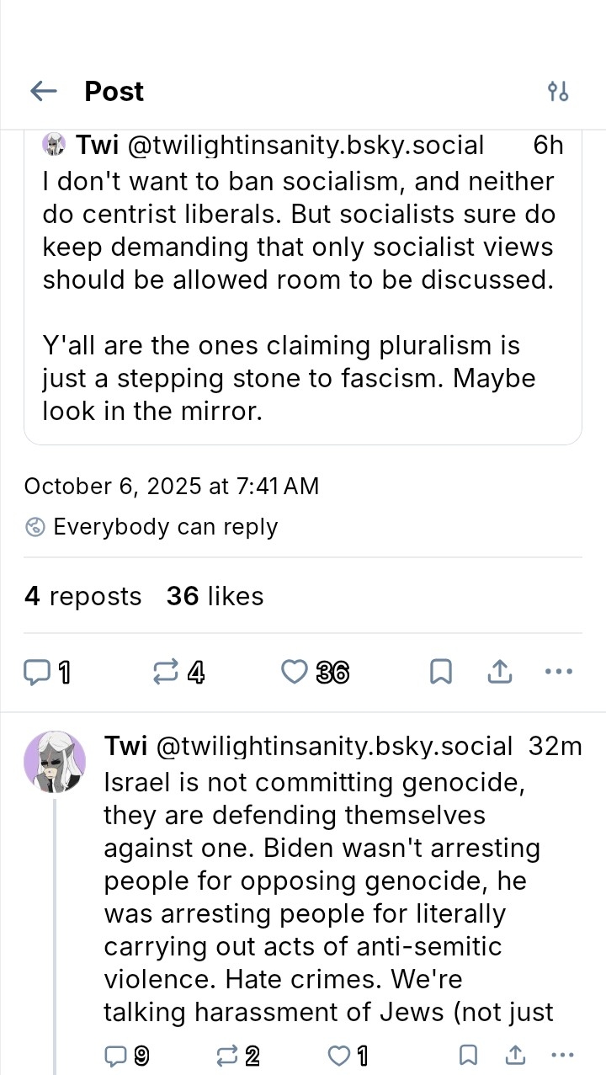Open Twi's large profile avatar
This screenshot has width=606, height=1075.
pos(55,763)
